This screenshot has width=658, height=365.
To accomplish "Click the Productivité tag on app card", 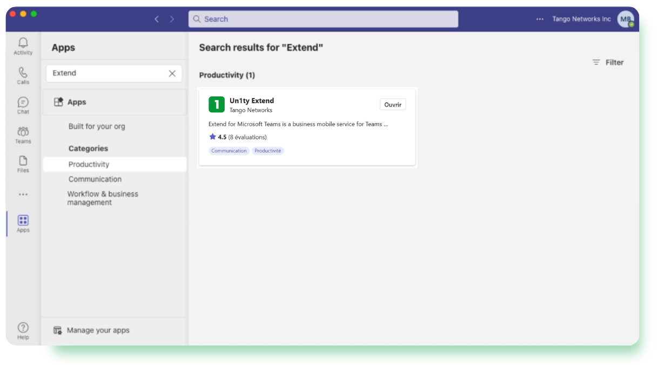I will coord(268,151).
